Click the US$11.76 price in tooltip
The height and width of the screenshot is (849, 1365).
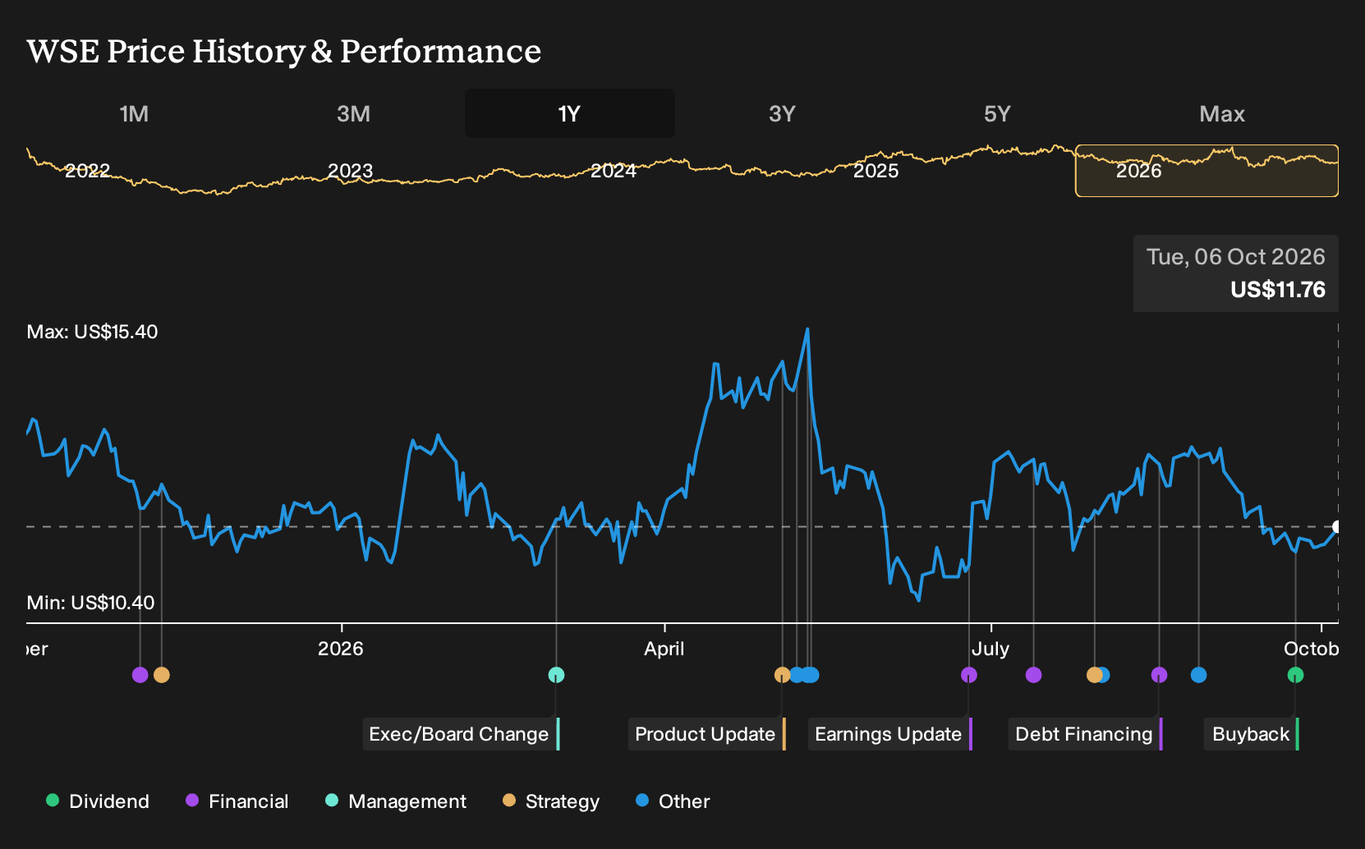pos(1278,290)
